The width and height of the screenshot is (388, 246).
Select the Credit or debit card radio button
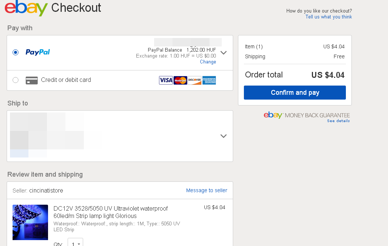pos(16,80)
